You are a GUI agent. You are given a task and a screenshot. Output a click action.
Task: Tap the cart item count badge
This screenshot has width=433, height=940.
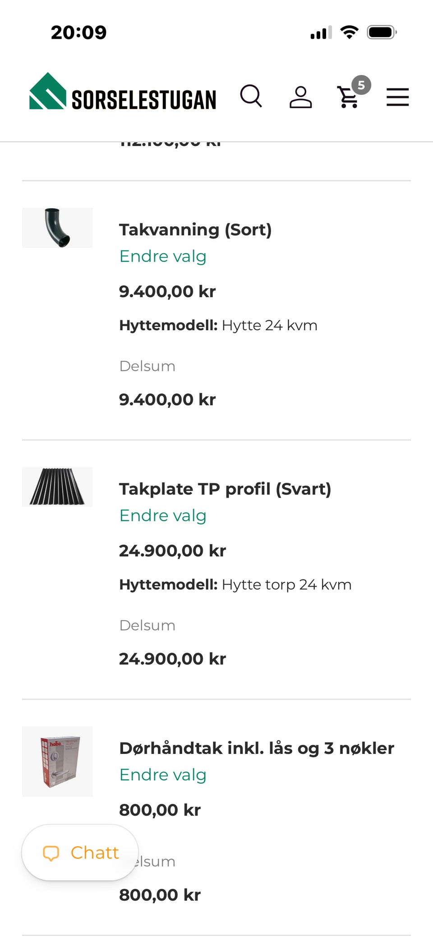click(361, 85)
